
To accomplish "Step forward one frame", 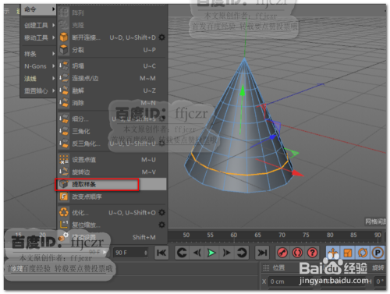I will pyautogui.click(x=226, y=253).
